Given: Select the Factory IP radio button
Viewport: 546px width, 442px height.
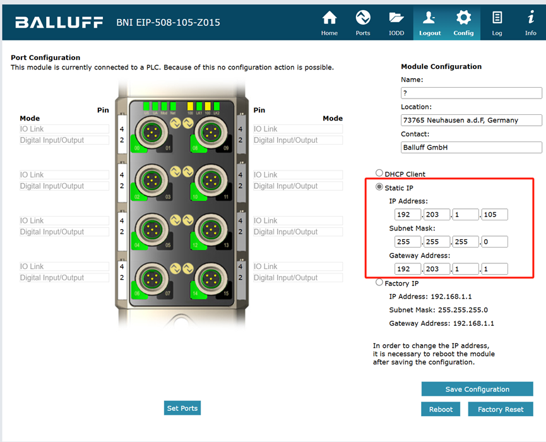Looking at the screenshot, I should tap(379, 282).
